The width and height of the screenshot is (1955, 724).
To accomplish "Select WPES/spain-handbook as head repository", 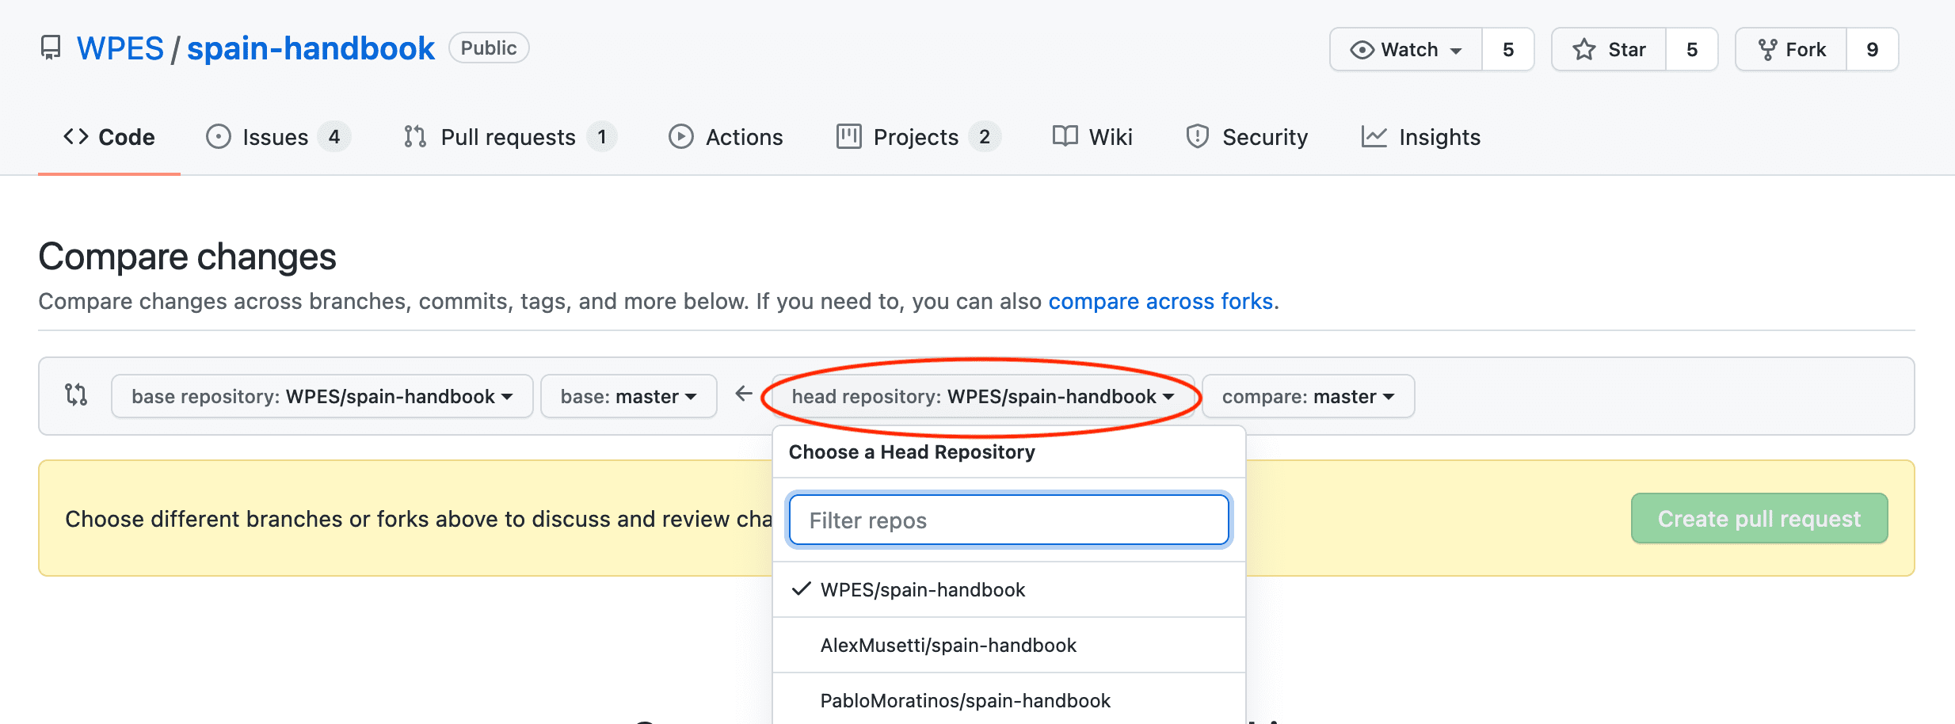I will click(1009, 589).
